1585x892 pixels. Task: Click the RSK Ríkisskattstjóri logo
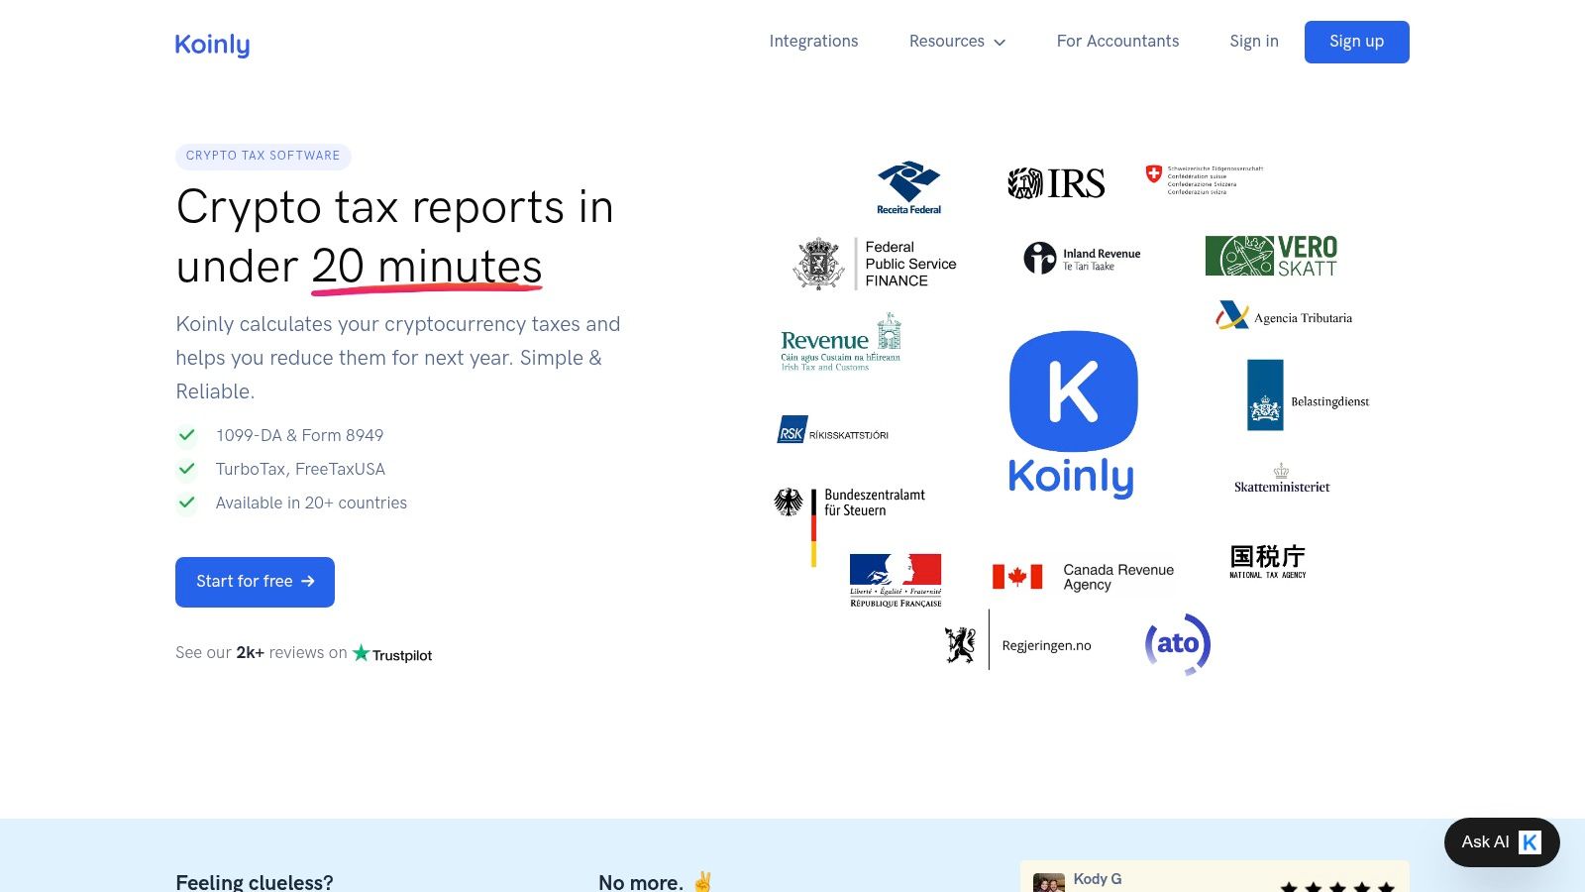[x=832, y=429]
